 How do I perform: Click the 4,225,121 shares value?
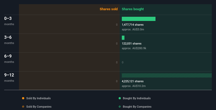pyautogui.click(x=133, y=81)
